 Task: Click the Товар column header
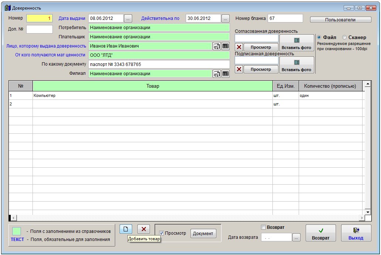click(152, 86)
